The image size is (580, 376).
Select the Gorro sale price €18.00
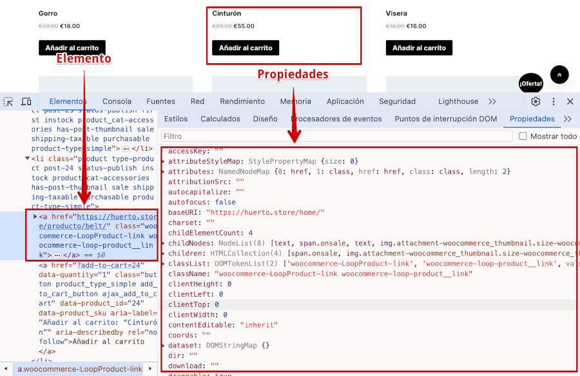70,26
